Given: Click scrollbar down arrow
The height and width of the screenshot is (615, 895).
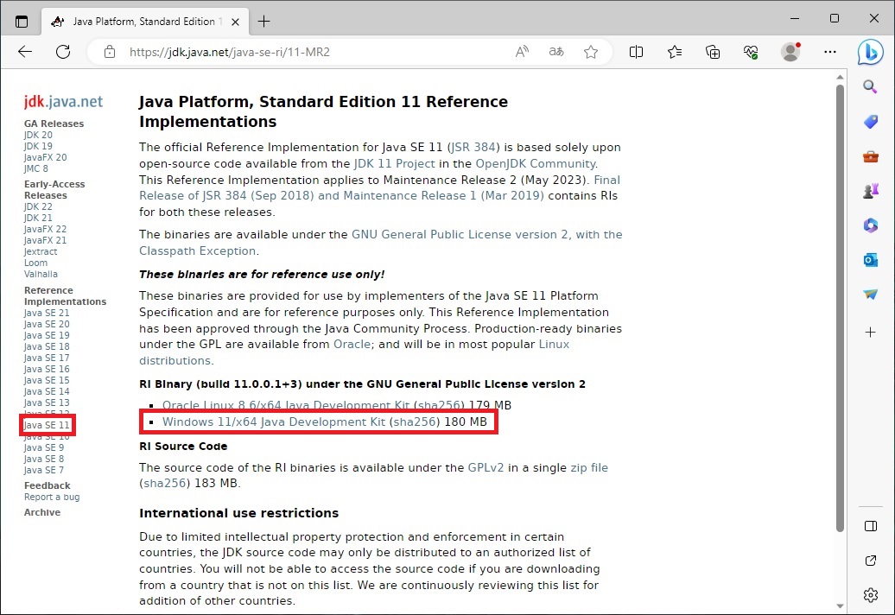Looking at the screenshot, I should coord(840,605).
